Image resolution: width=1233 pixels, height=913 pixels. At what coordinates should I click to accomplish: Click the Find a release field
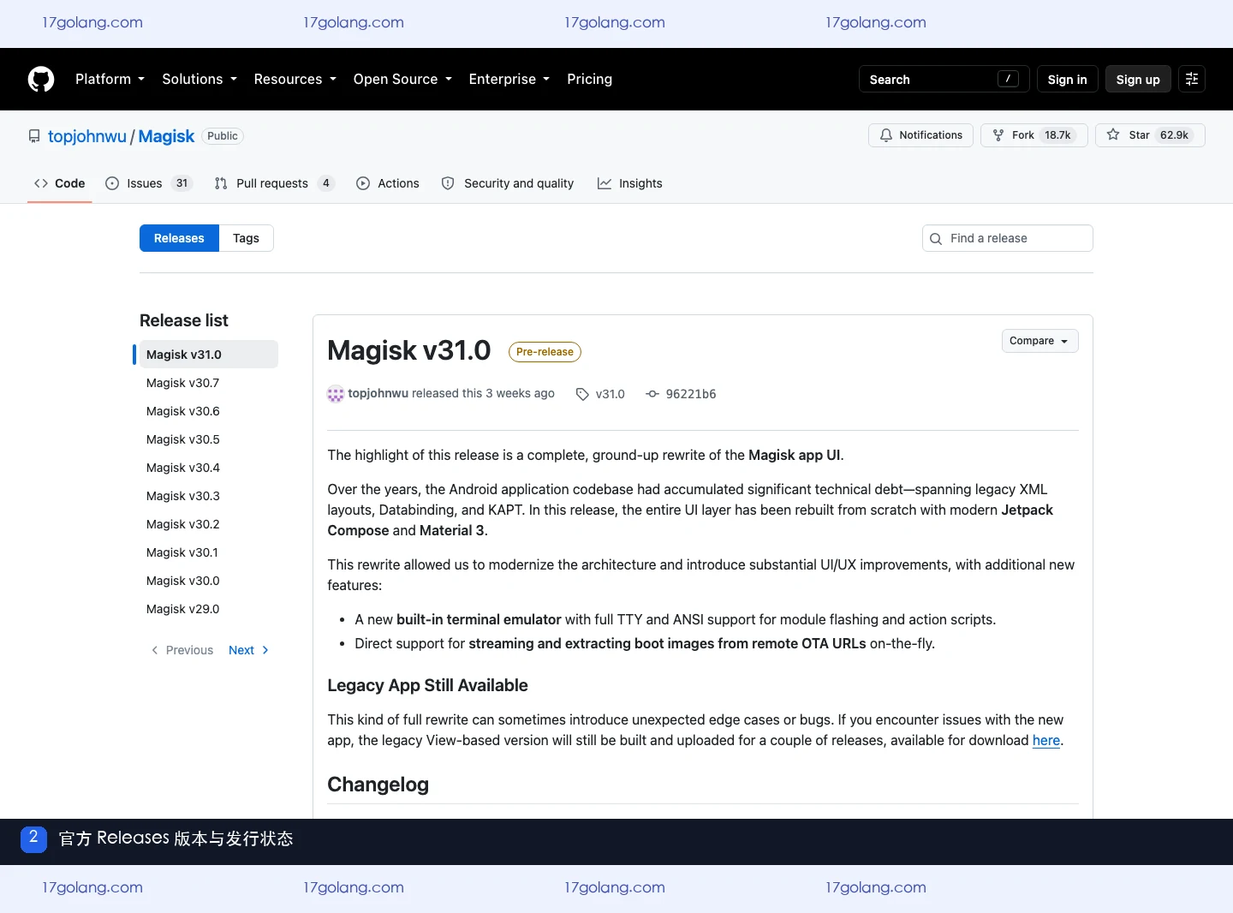click(1007, 238)
